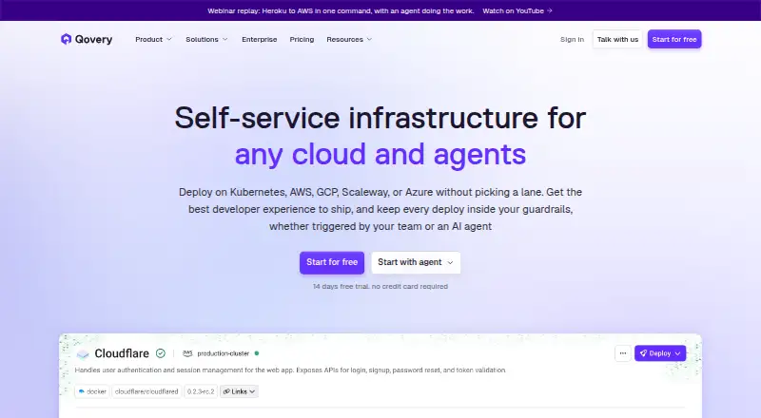Go to the Enterprise page
The width and height of the screenshot is (761, 418).
[x=259, y=39]
